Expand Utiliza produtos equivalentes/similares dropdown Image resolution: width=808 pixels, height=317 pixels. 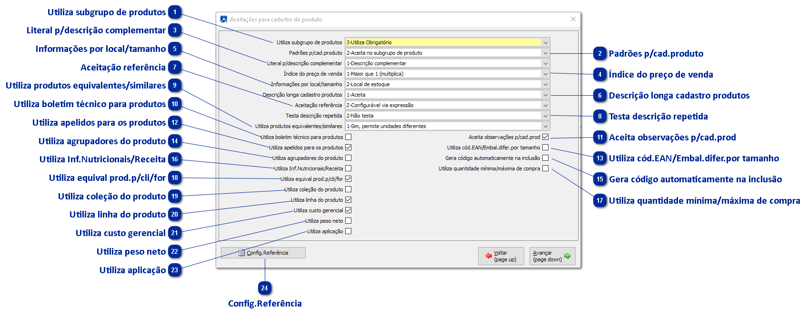coord(546,126)
